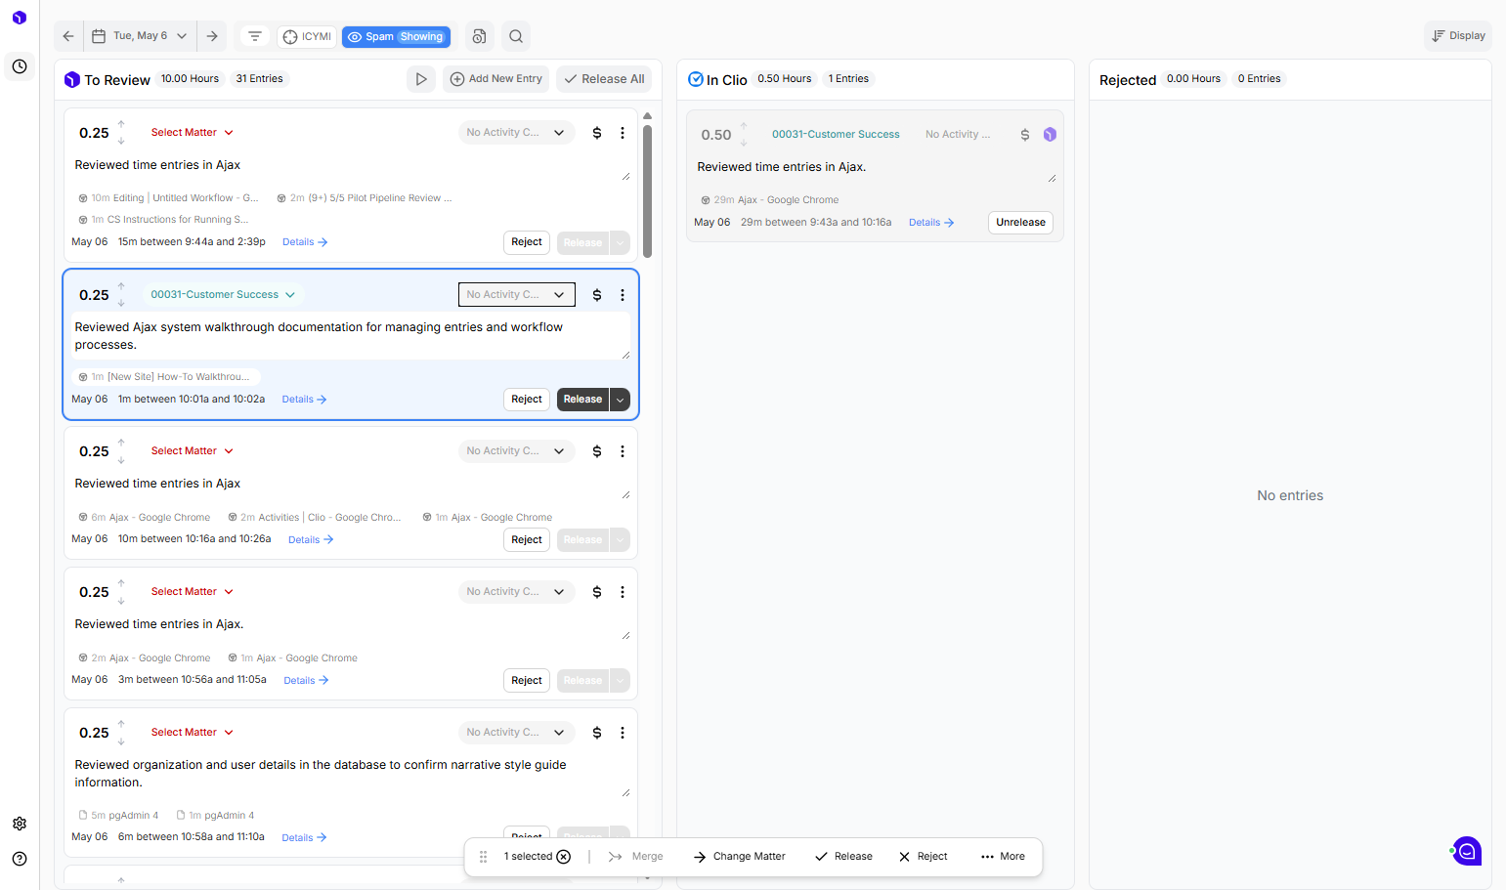Click the app logo in the sidebar
Screen dimensions: 1506x890
20,18
